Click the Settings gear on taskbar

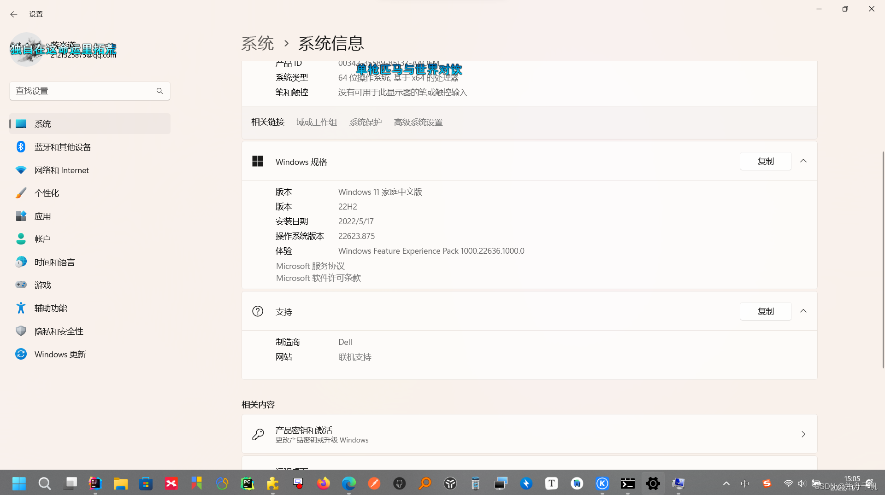coord(653,483)
